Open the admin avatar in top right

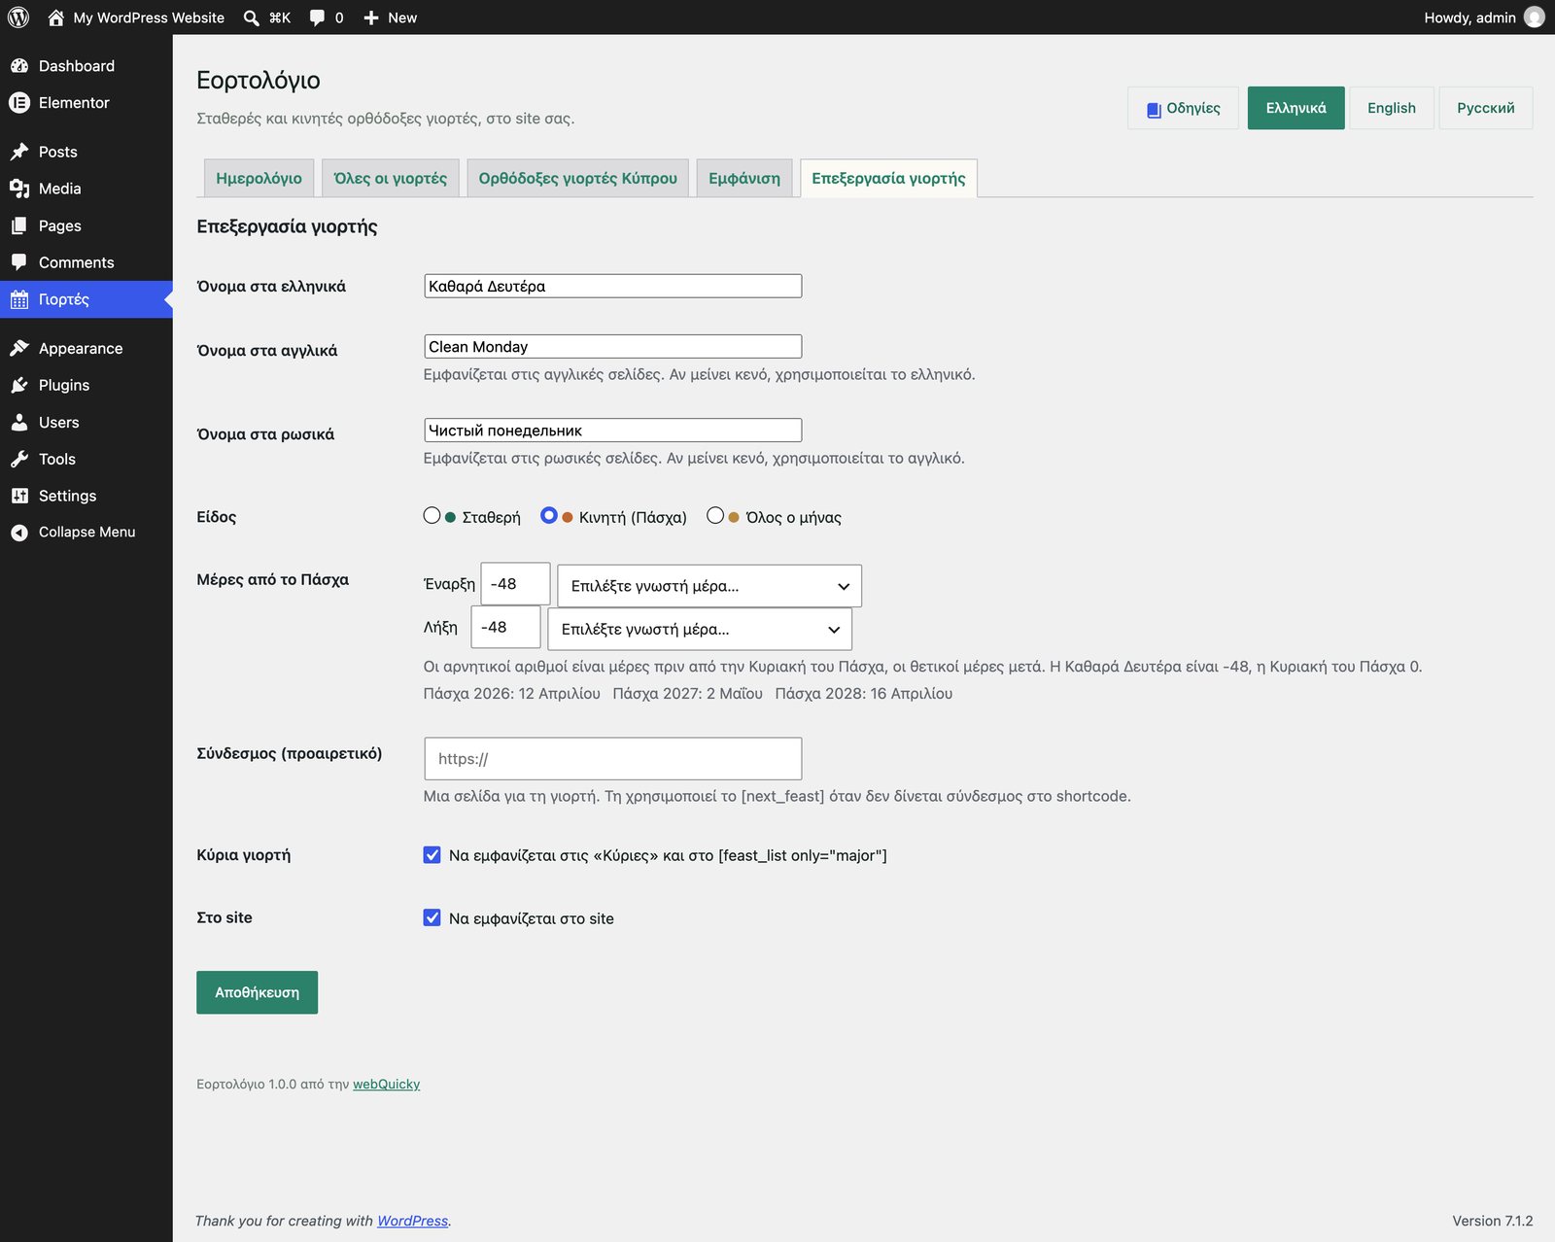[1535, 17]
